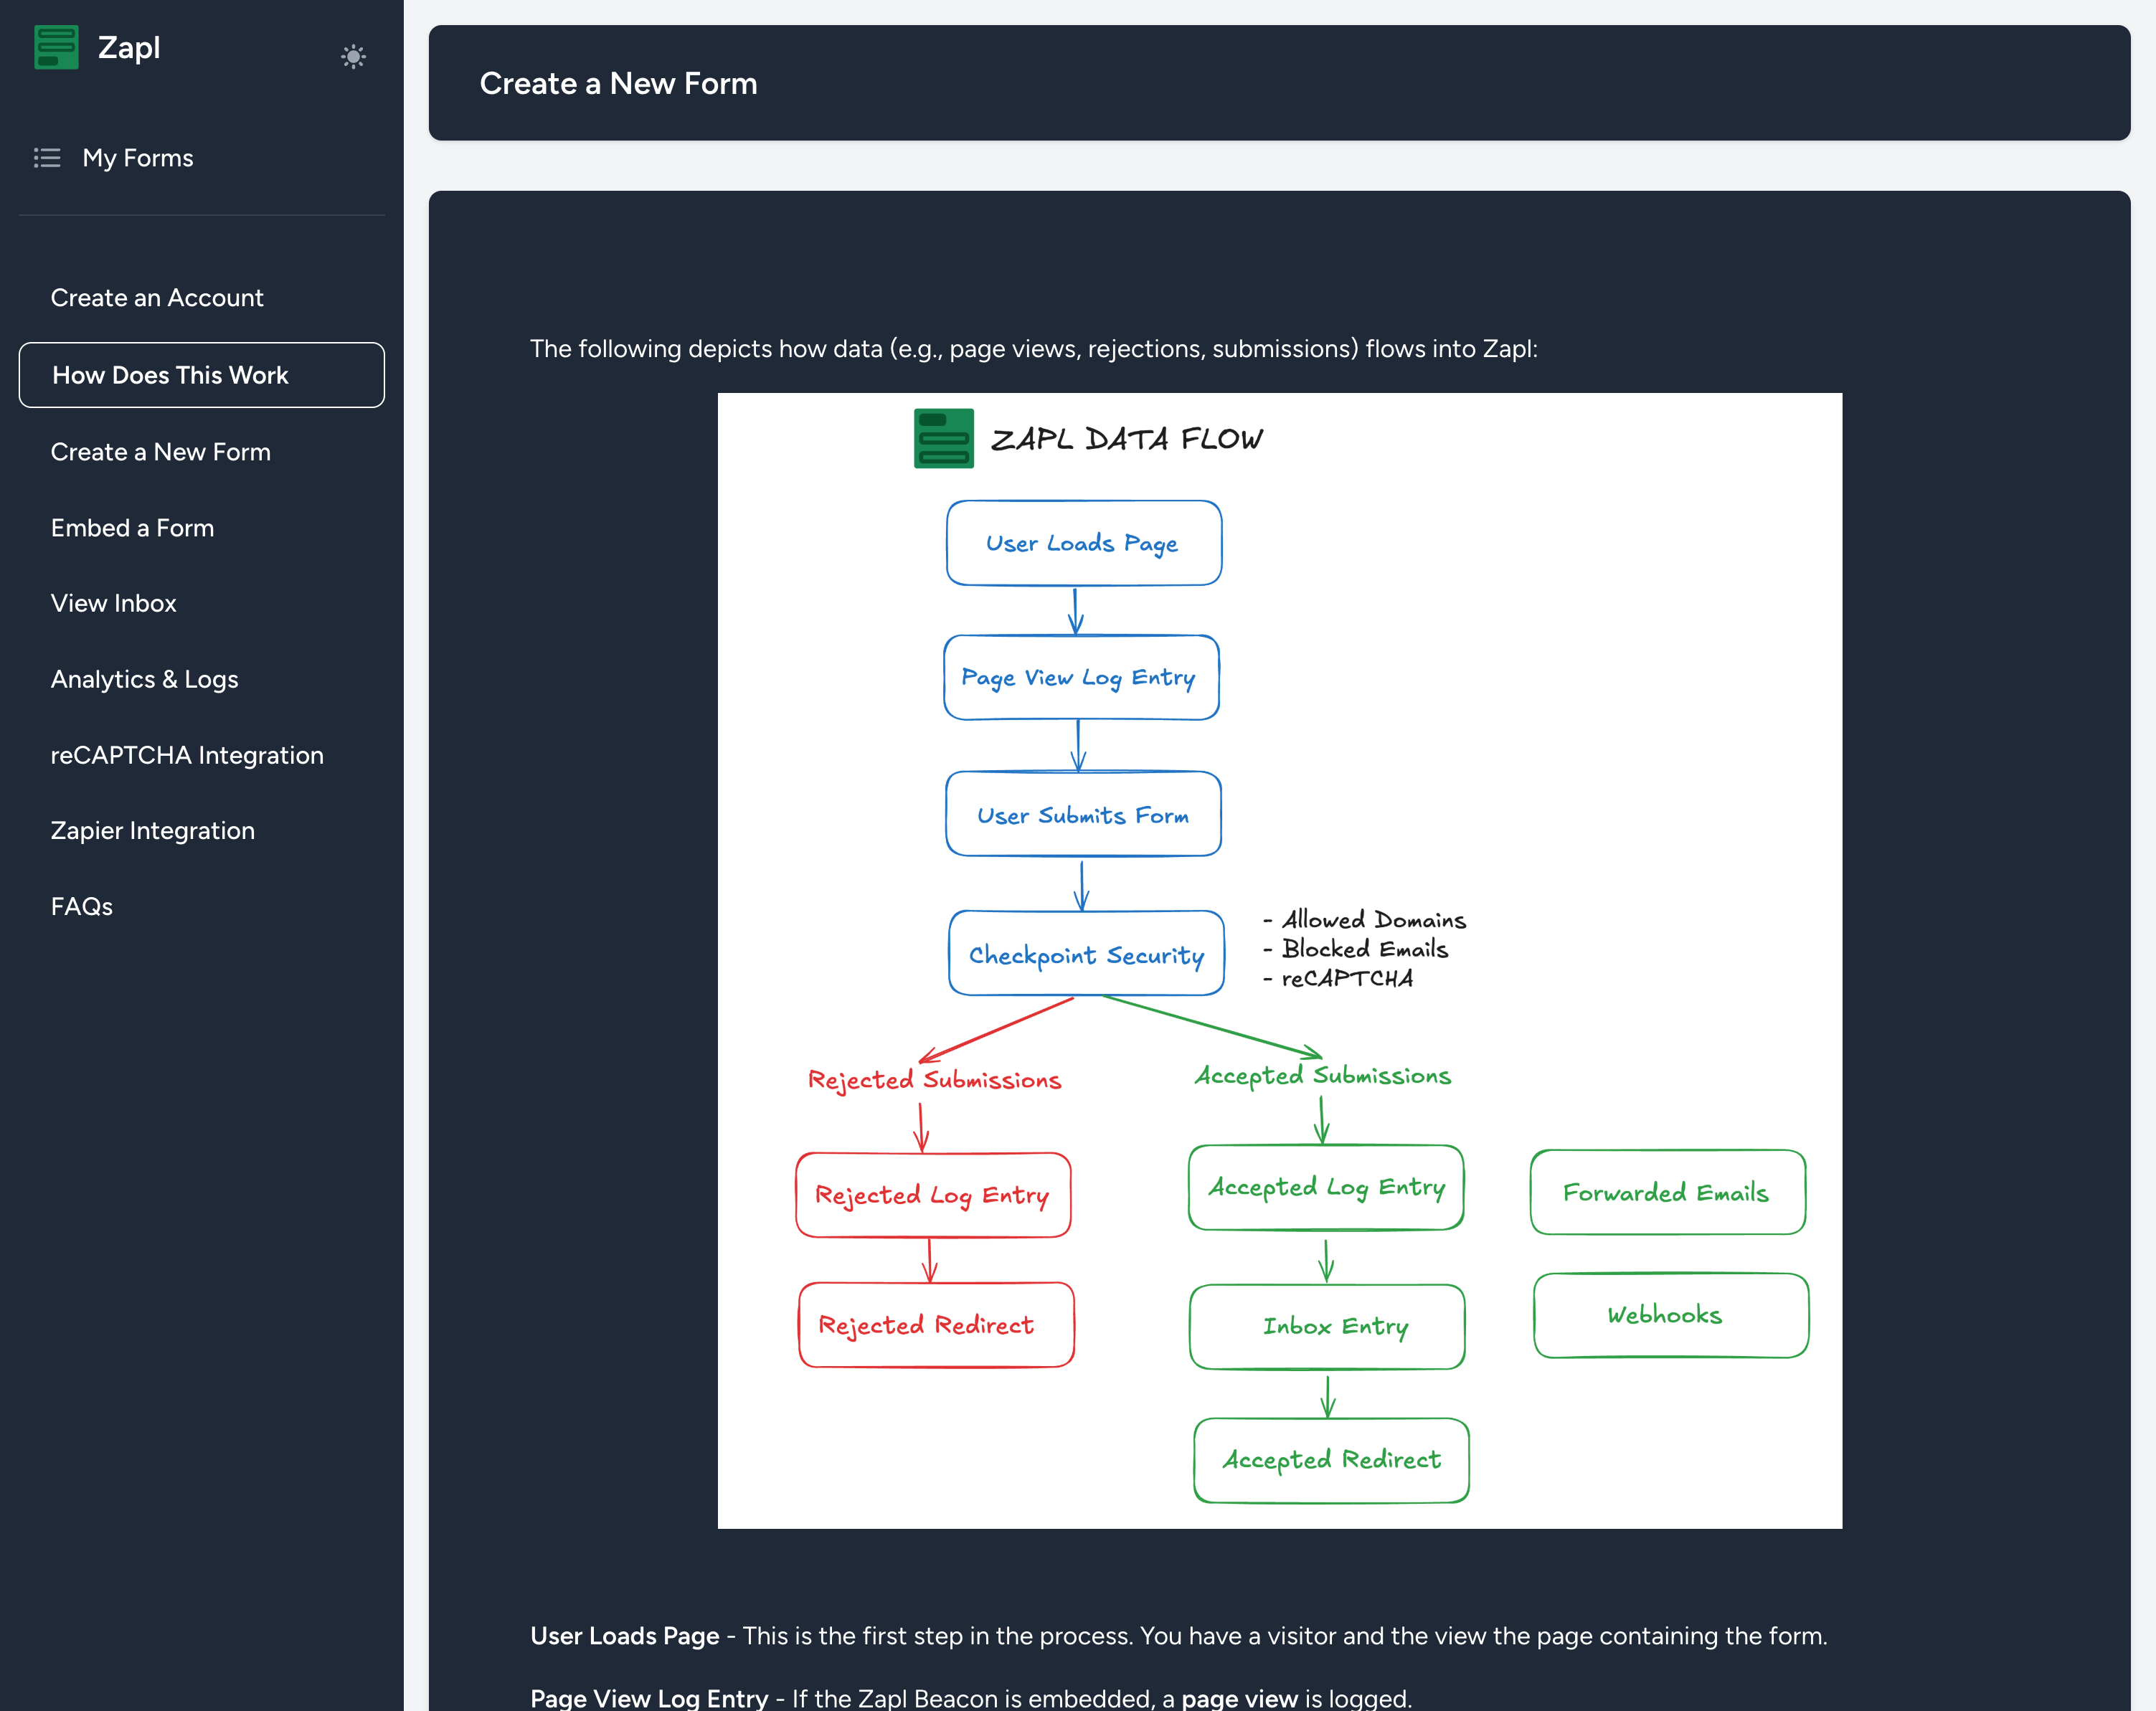Click the Zapl brand name text
The image size is (2156, 1711).
point(129,48)
